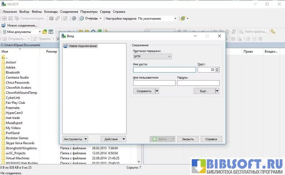Open the Протокол передачи SFTP dropdown

pos(152,56)
